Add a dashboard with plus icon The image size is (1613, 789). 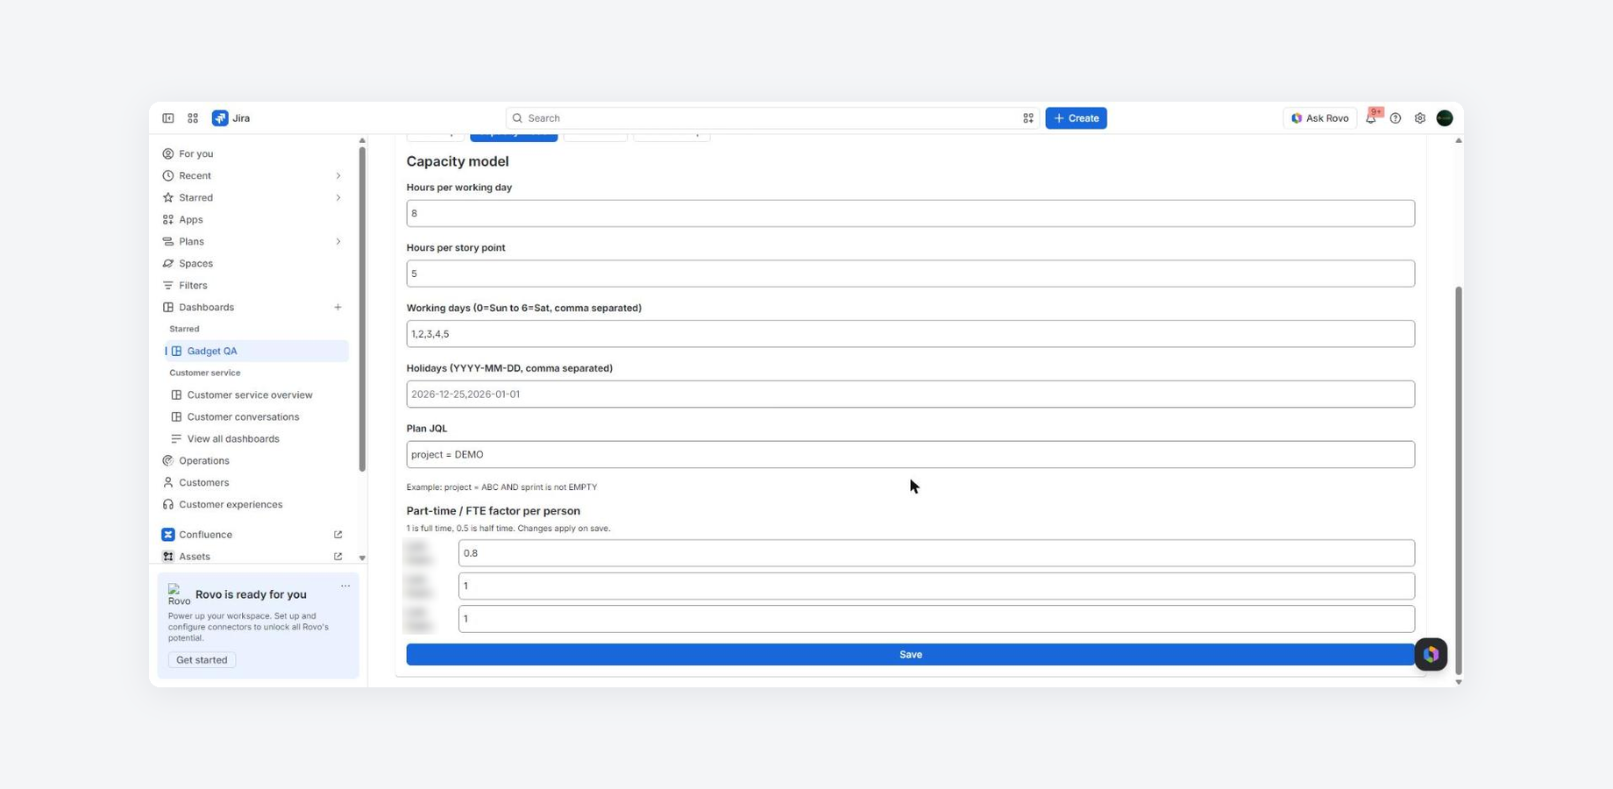(338, 308)
